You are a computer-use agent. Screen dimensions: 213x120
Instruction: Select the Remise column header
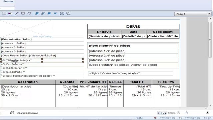click(115, 82)
